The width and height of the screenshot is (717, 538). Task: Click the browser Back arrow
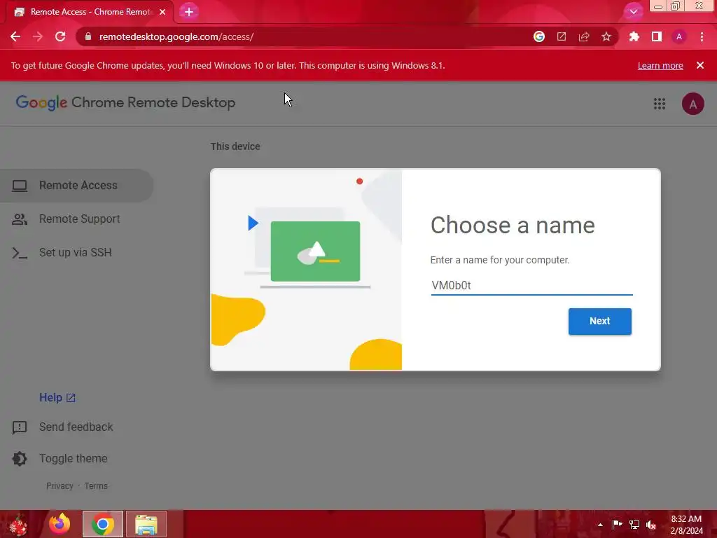pos(15,36)
